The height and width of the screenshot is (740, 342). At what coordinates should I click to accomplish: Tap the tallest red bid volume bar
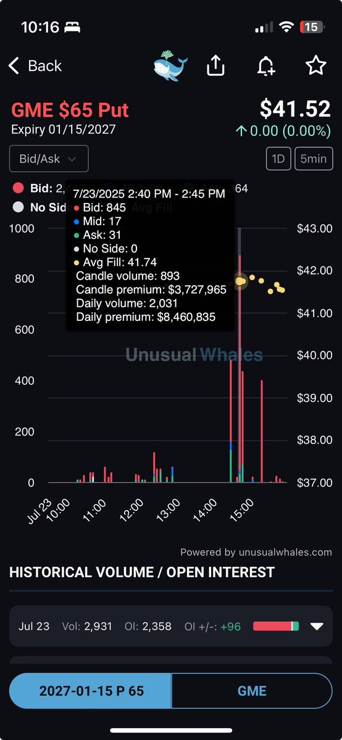pyautogui.click(x=240, y=368)
